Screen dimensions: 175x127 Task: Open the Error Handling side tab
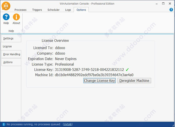[x=11, y=54]
